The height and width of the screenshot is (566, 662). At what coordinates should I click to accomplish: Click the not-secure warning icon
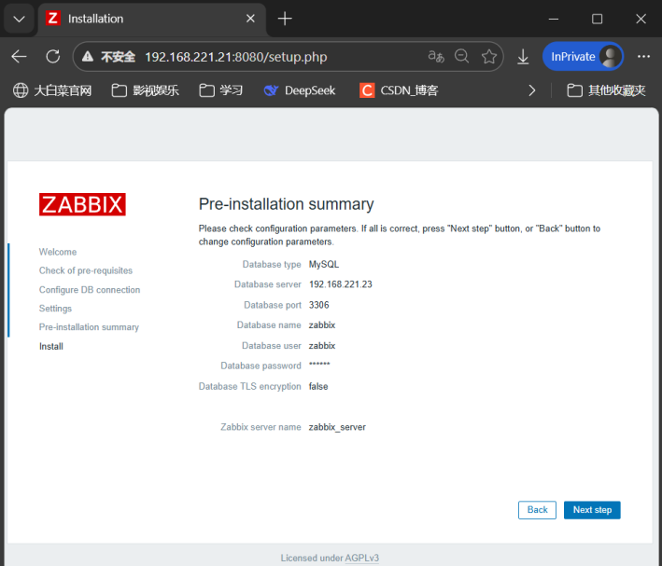point(88,57)
